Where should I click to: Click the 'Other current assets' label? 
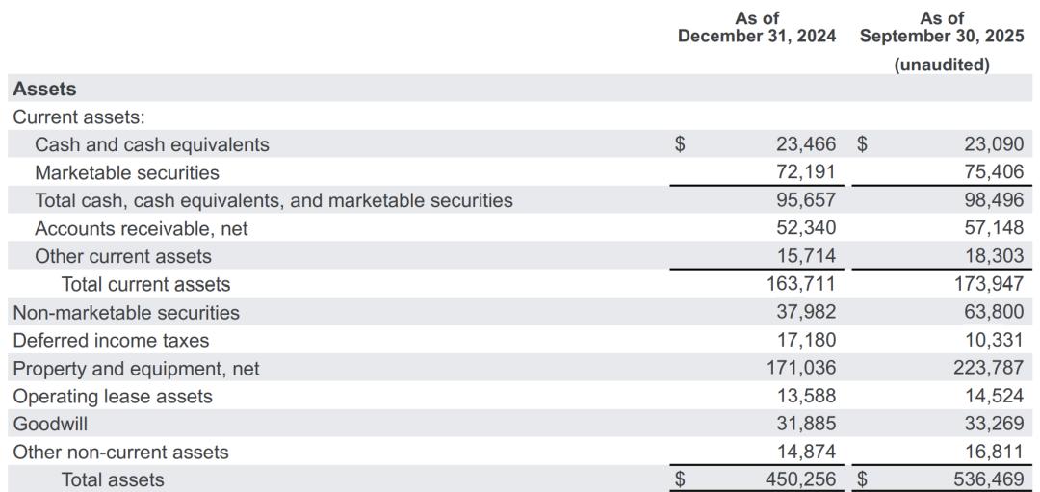(123, 256)
